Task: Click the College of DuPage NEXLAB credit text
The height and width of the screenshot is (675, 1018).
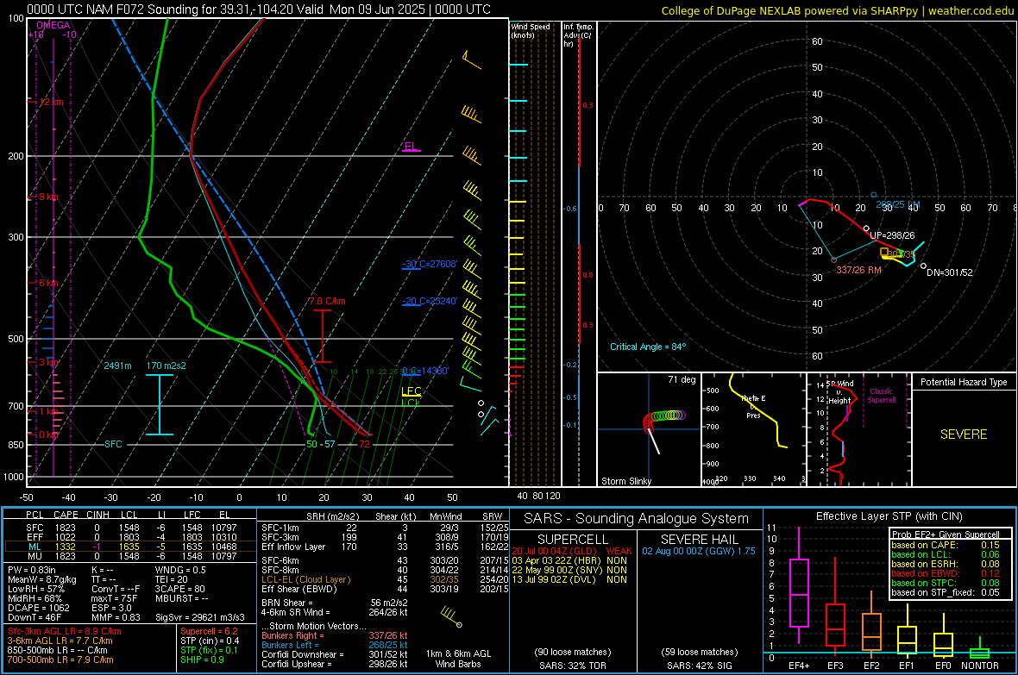Action: pos(838,11)
